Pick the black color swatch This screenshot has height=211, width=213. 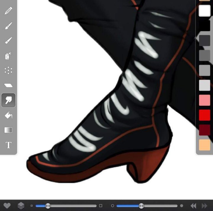tap(204, 26)
